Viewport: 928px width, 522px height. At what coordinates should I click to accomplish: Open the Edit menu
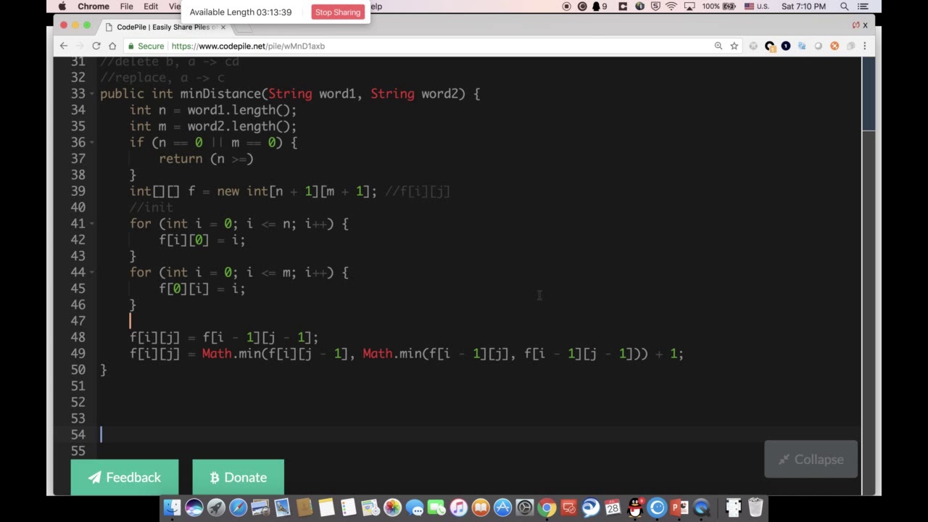(x=151, y=7)
